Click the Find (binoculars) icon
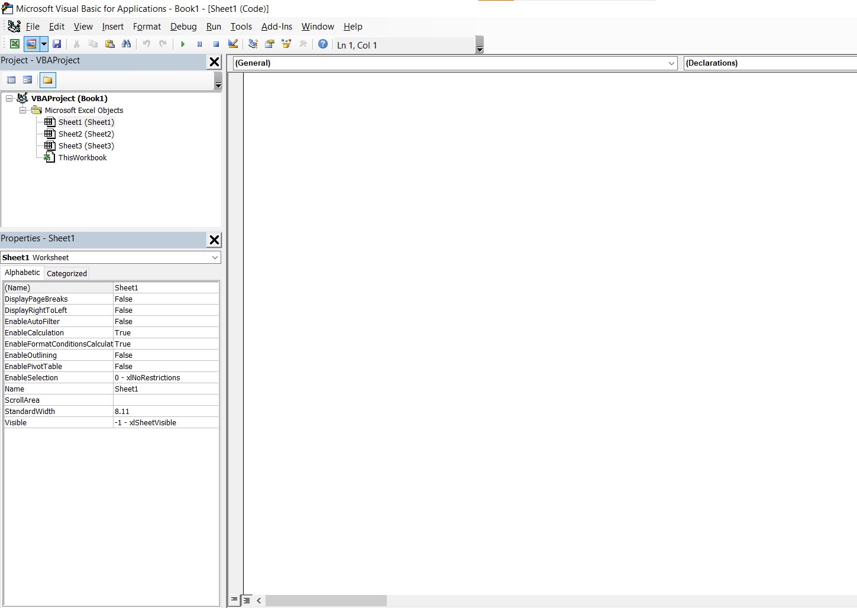 coord(127,44)
